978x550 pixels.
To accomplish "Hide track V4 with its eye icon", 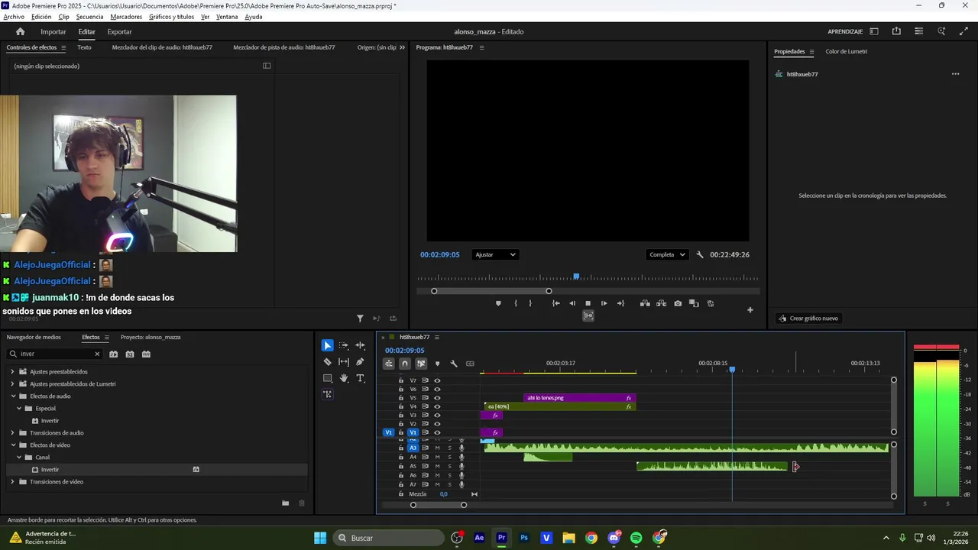I will click(438, 406).
